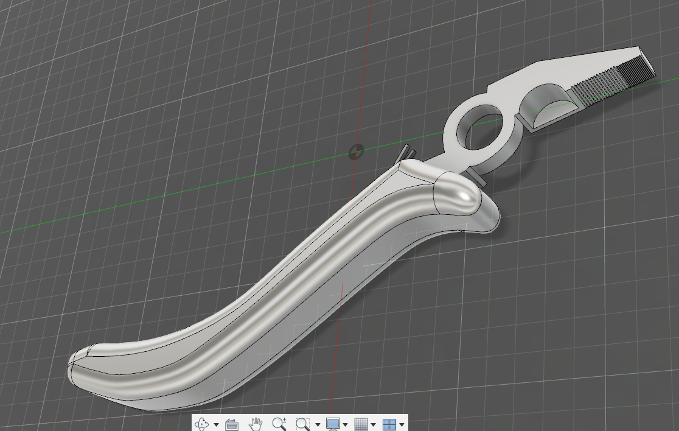Expand the Zoom Window options arrow
679x431 pixels.
pyautogui.click(x=318, y=424)
